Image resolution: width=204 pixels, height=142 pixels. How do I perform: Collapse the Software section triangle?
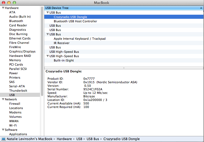point(3,130)
